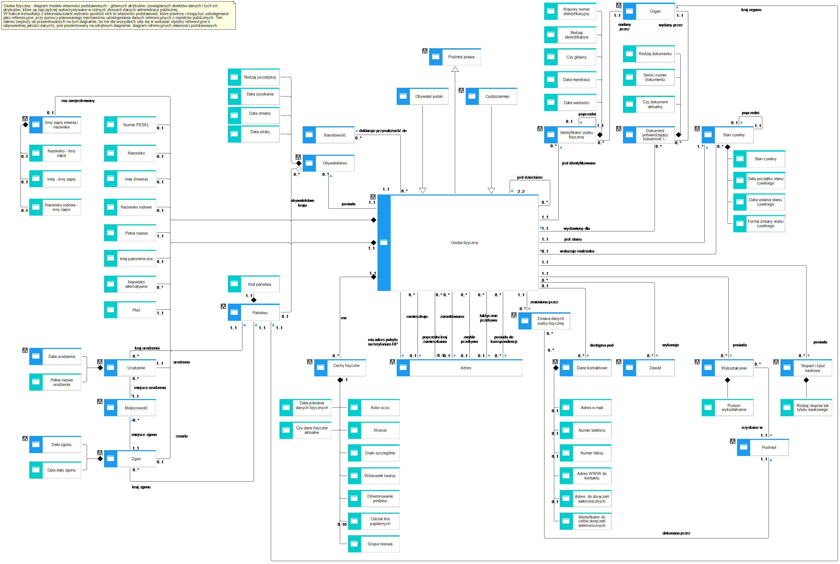Image resolution: width=840 pixels, height=564 pixels.
Task: Click the diagram description note at top
Action: [118, 16]
